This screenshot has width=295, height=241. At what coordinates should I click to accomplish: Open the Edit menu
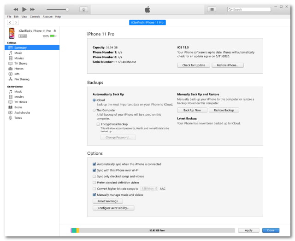[x=17, y=17]
